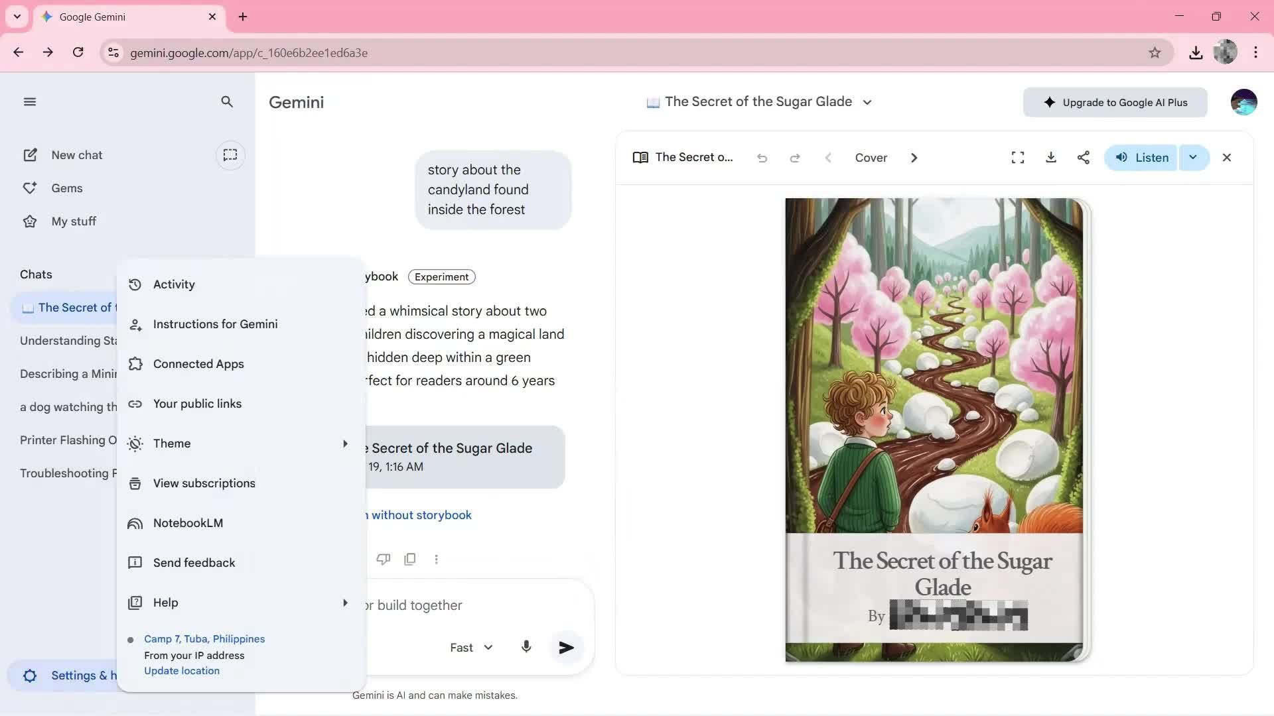The height and width of the screenshot is (716, 1274).
Task: Open Instructions for Gemini from the menu
Action: (x=216, y=324)
